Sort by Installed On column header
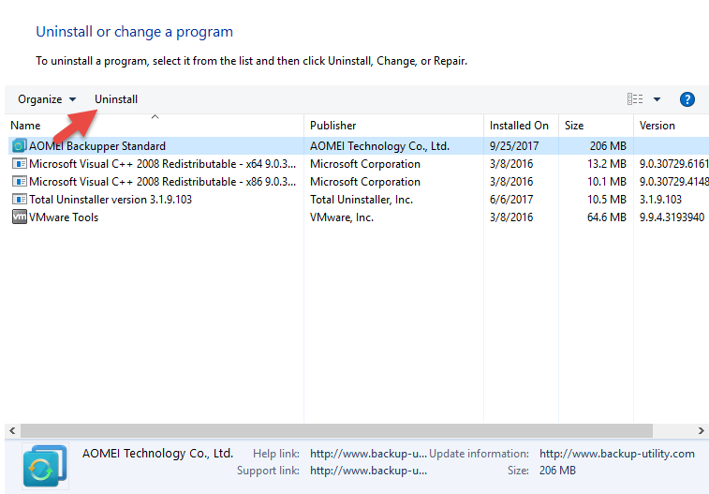Viewport: 709px width, 494px height. (519, 126)
